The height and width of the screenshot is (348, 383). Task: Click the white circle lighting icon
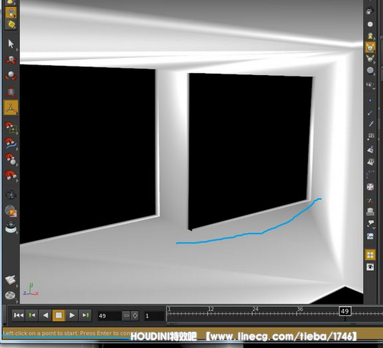click(370, 24)
